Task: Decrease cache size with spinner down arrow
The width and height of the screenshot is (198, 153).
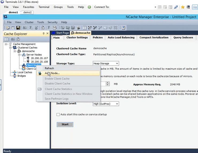Action: (x=108, y=85)
